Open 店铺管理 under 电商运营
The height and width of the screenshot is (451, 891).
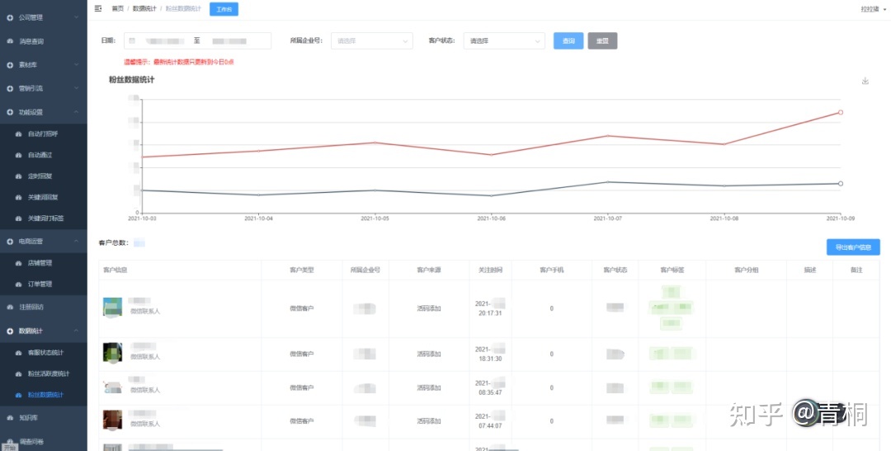click(x=40, y=263)
